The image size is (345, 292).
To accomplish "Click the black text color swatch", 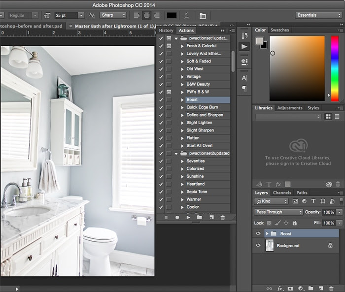I will (x=172, y=16).
